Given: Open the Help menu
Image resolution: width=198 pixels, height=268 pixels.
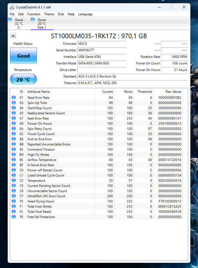Looking at the screenshot, I should coord(71,14).
